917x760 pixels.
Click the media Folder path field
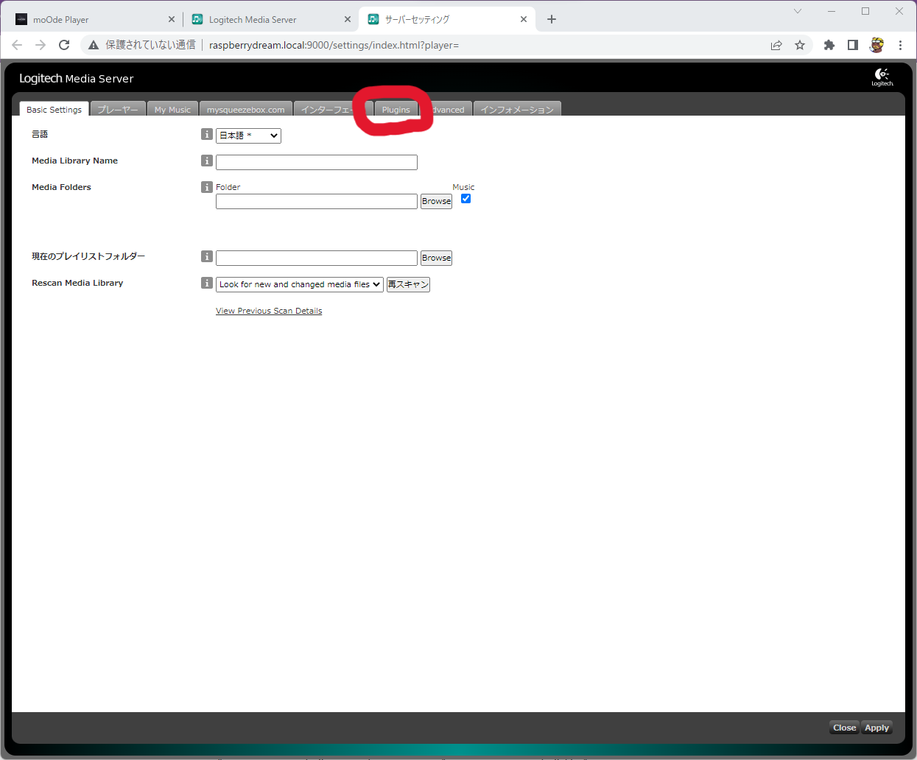point(317,201)
